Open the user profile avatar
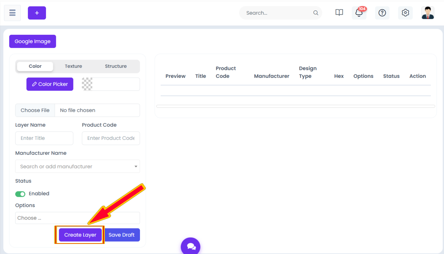 click(428, 13)
